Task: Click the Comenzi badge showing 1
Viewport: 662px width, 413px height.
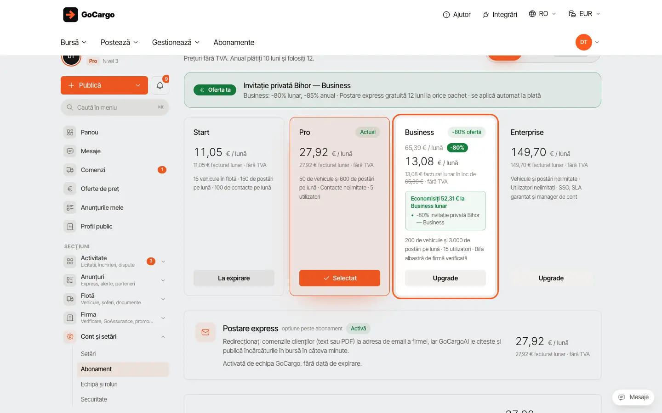Action: click(162, 170)
